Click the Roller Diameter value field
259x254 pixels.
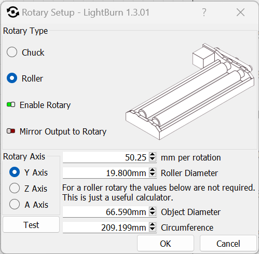[x=106, y=173]
